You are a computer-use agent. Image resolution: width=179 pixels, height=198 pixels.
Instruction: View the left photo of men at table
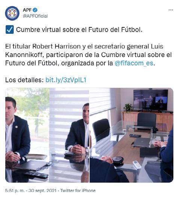47,135
